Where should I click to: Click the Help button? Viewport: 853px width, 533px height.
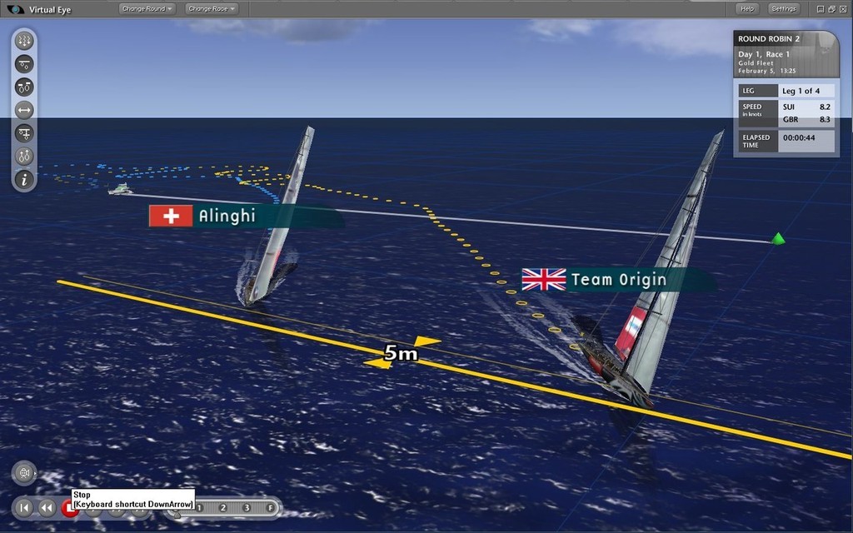click(x=747, y=8)
